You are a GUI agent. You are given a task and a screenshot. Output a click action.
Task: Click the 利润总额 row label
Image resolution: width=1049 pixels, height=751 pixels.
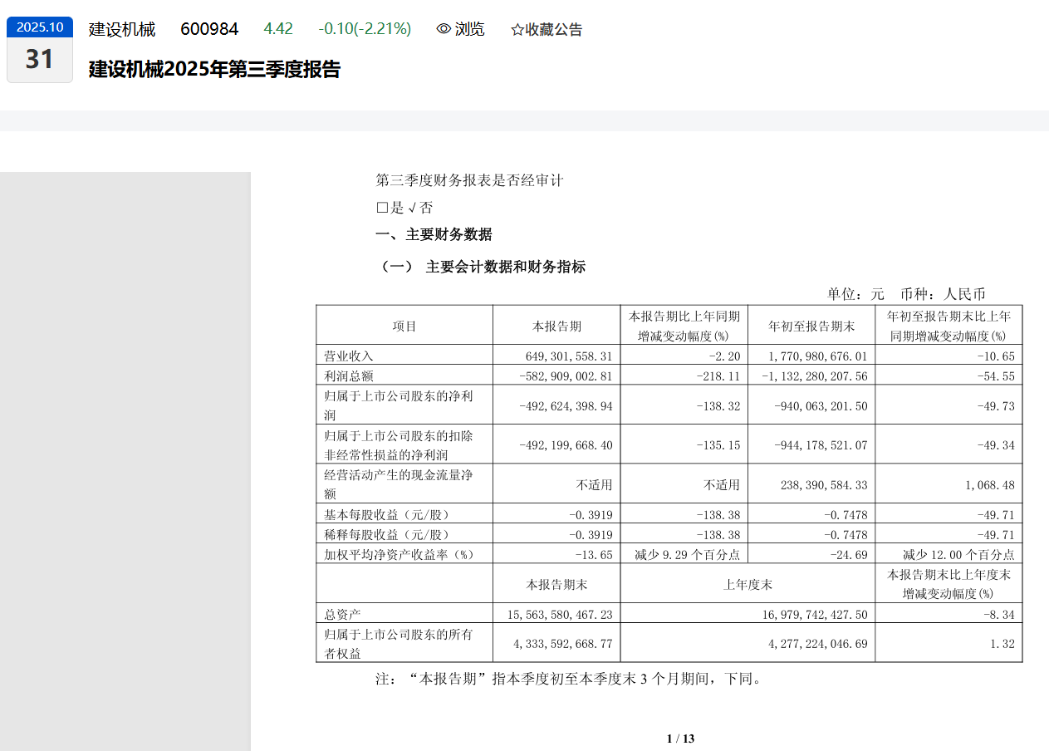pyautogui.click(x=349, y=375)
